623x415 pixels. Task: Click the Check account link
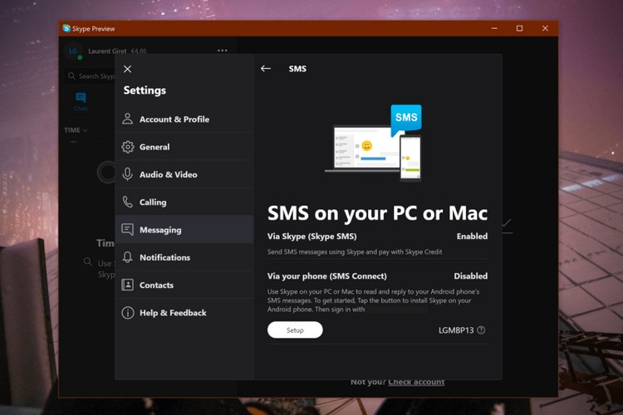click(x=416, y=382)
